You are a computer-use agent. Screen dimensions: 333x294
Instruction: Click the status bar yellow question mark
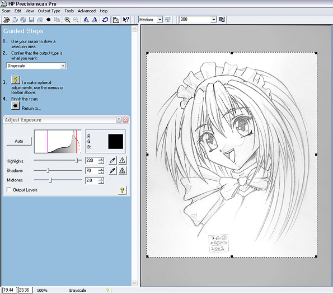107,290
